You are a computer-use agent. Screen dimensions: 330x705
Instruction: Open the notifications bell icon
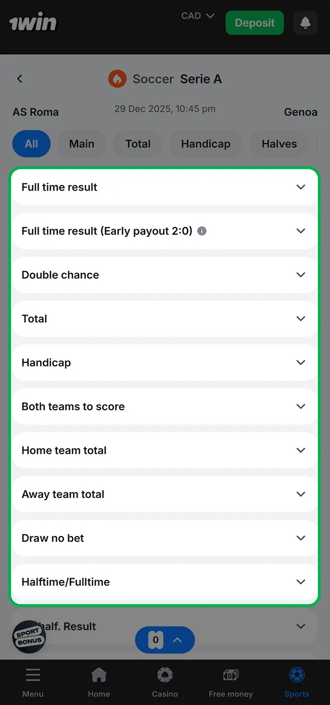(305, 23)
